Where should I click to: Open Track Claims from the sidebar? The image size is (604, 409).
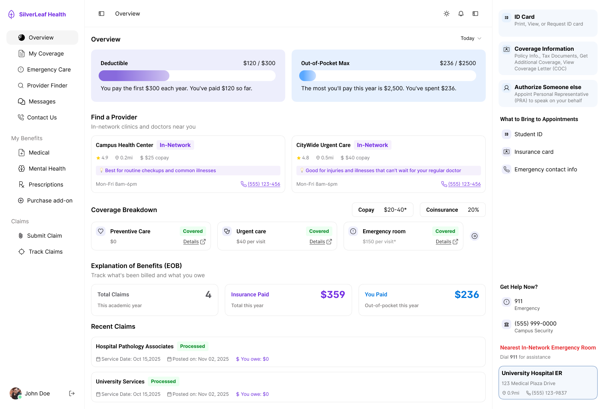(x=46, y=252)
